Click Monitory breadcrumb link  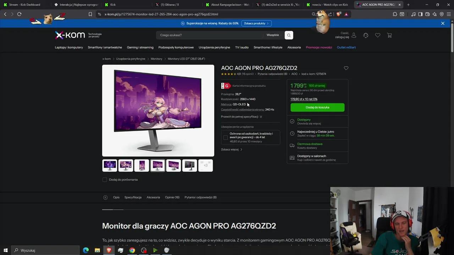tap(156, 59)
